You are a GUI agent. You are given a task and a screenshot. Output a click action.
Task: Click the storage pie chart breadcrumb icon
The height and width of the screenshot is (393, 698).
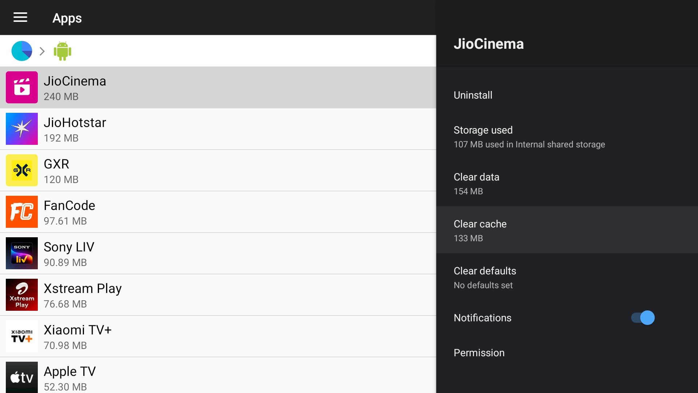22,51
